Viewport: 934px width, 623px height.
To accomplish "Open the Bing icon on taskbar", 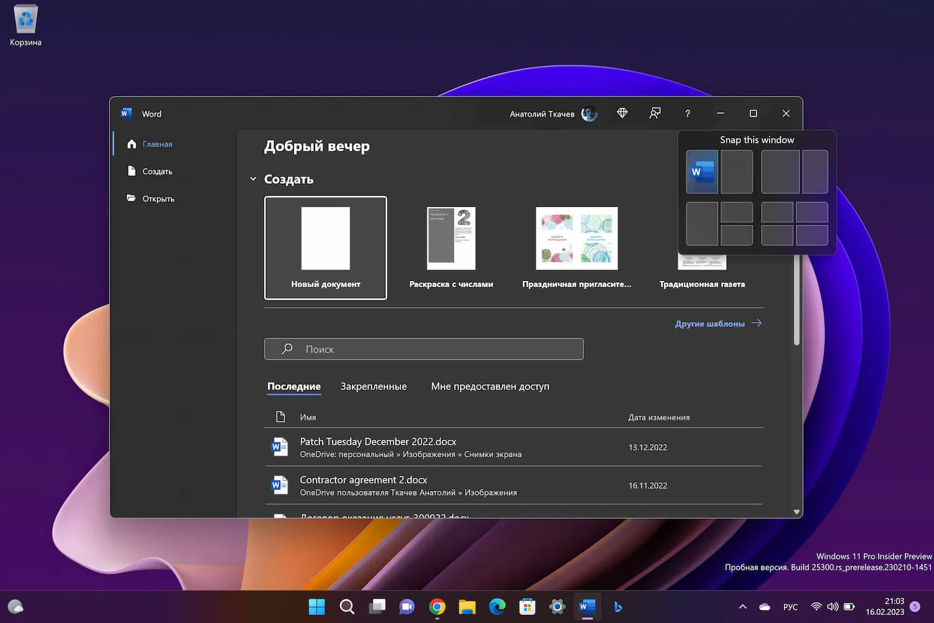I will tap(618, 606).
